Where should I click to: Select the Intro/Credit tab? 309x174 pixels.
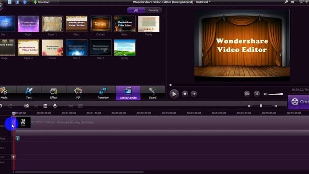pyautogui.click(x=128, y=93)
